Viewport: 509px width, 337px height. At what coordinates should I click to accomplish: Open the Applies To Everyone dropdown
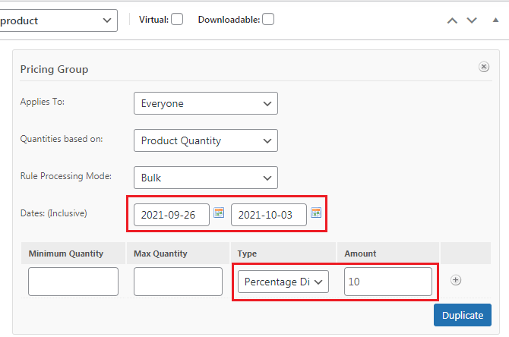point(206,103)
